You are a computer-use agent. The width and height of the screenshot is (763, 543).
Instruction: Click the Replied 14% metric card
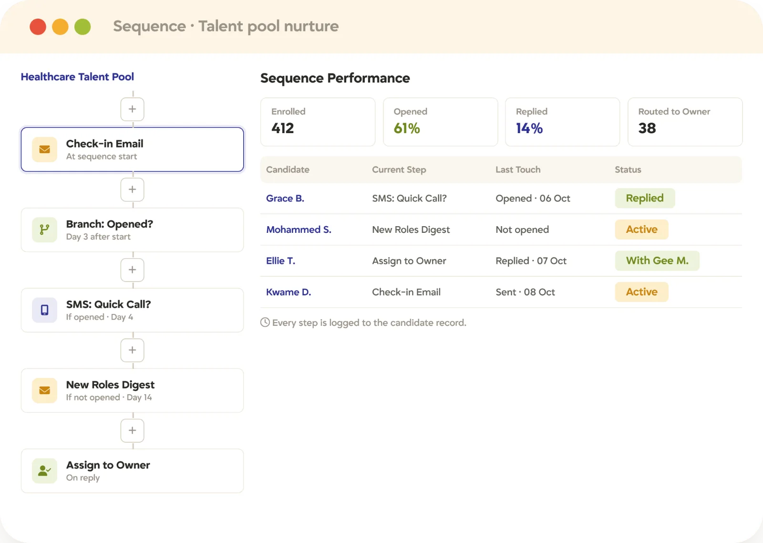(563, 122)
